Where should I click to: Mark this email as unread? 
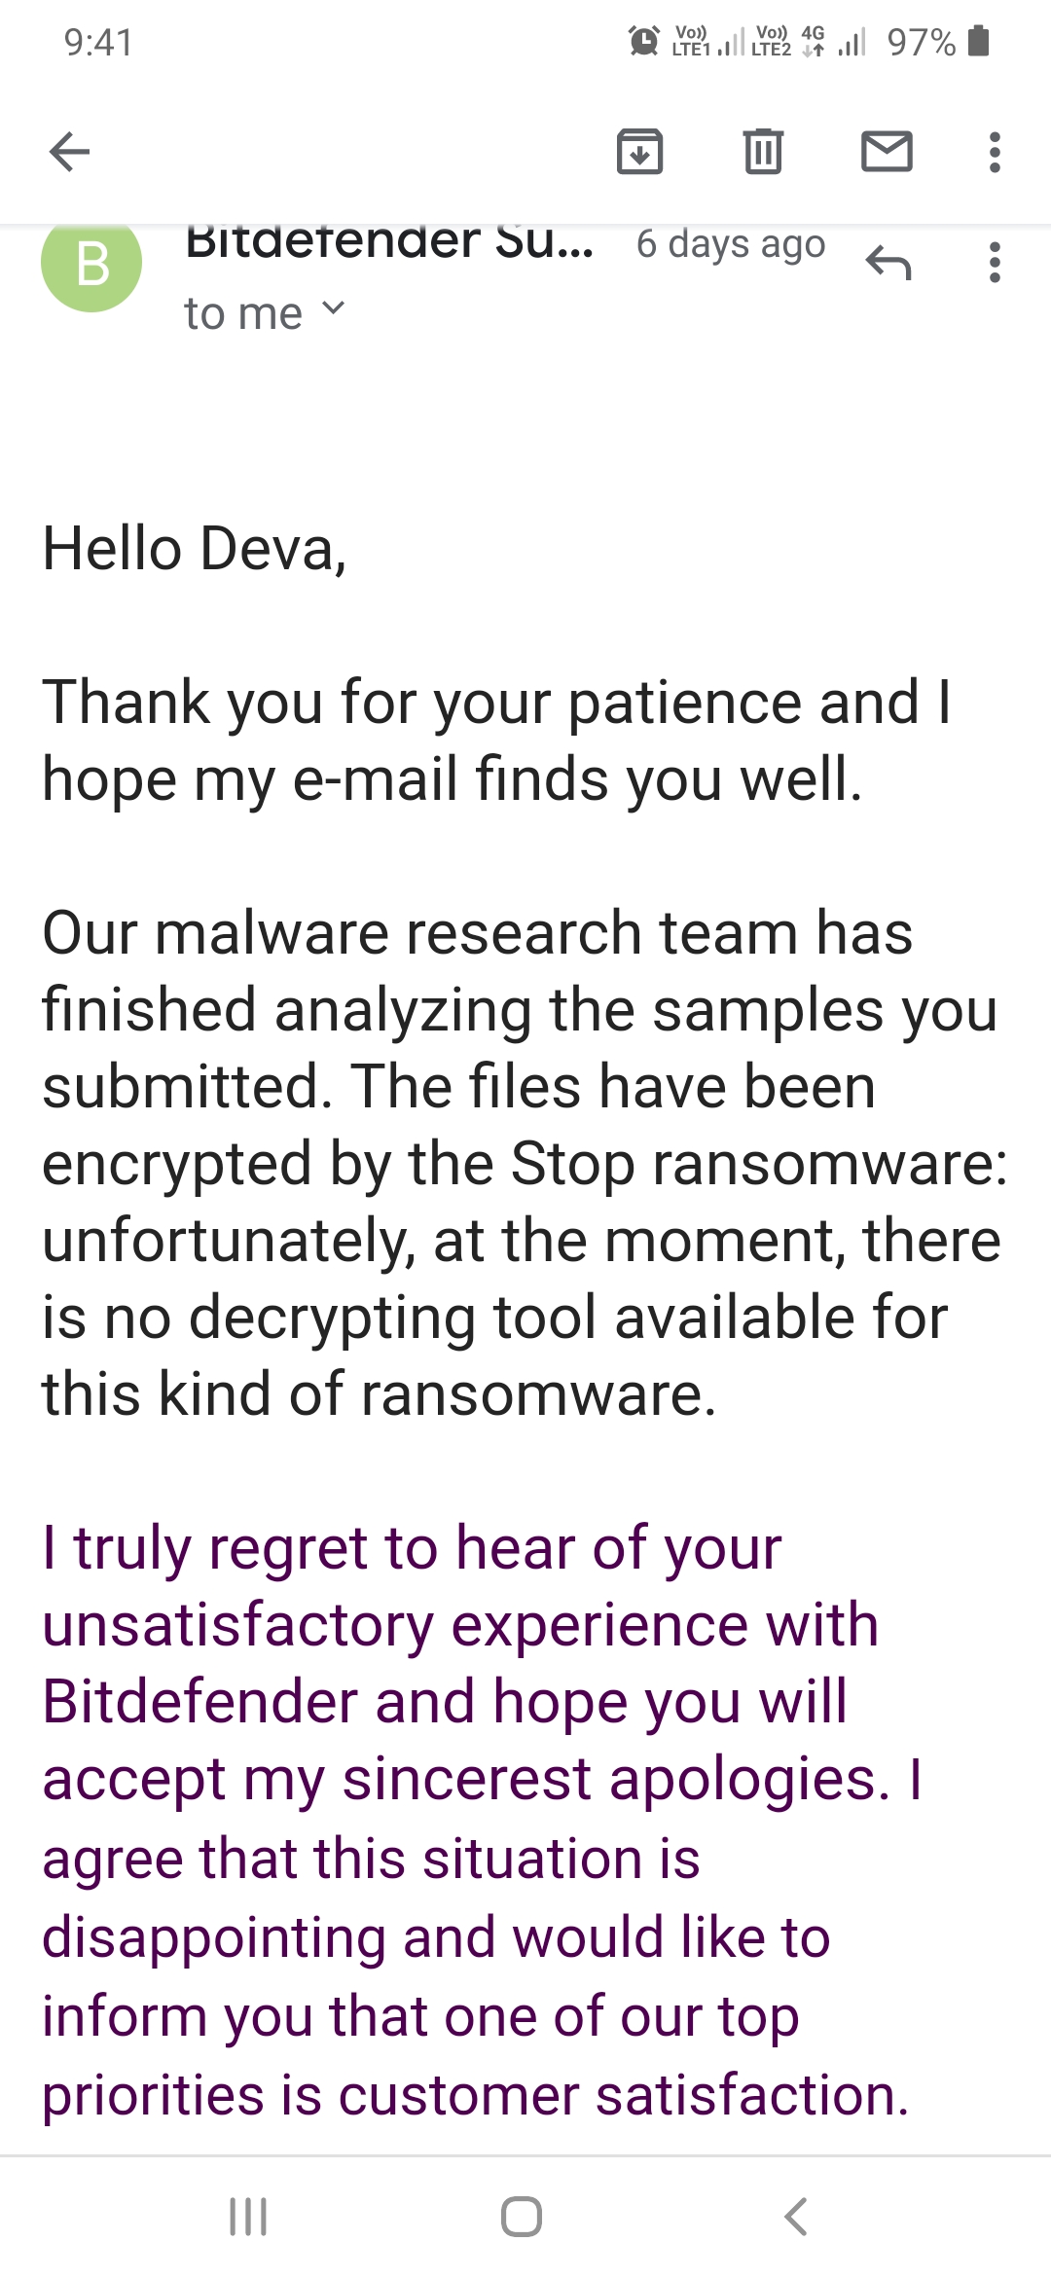pyautogui.click(x=887, y=152)
